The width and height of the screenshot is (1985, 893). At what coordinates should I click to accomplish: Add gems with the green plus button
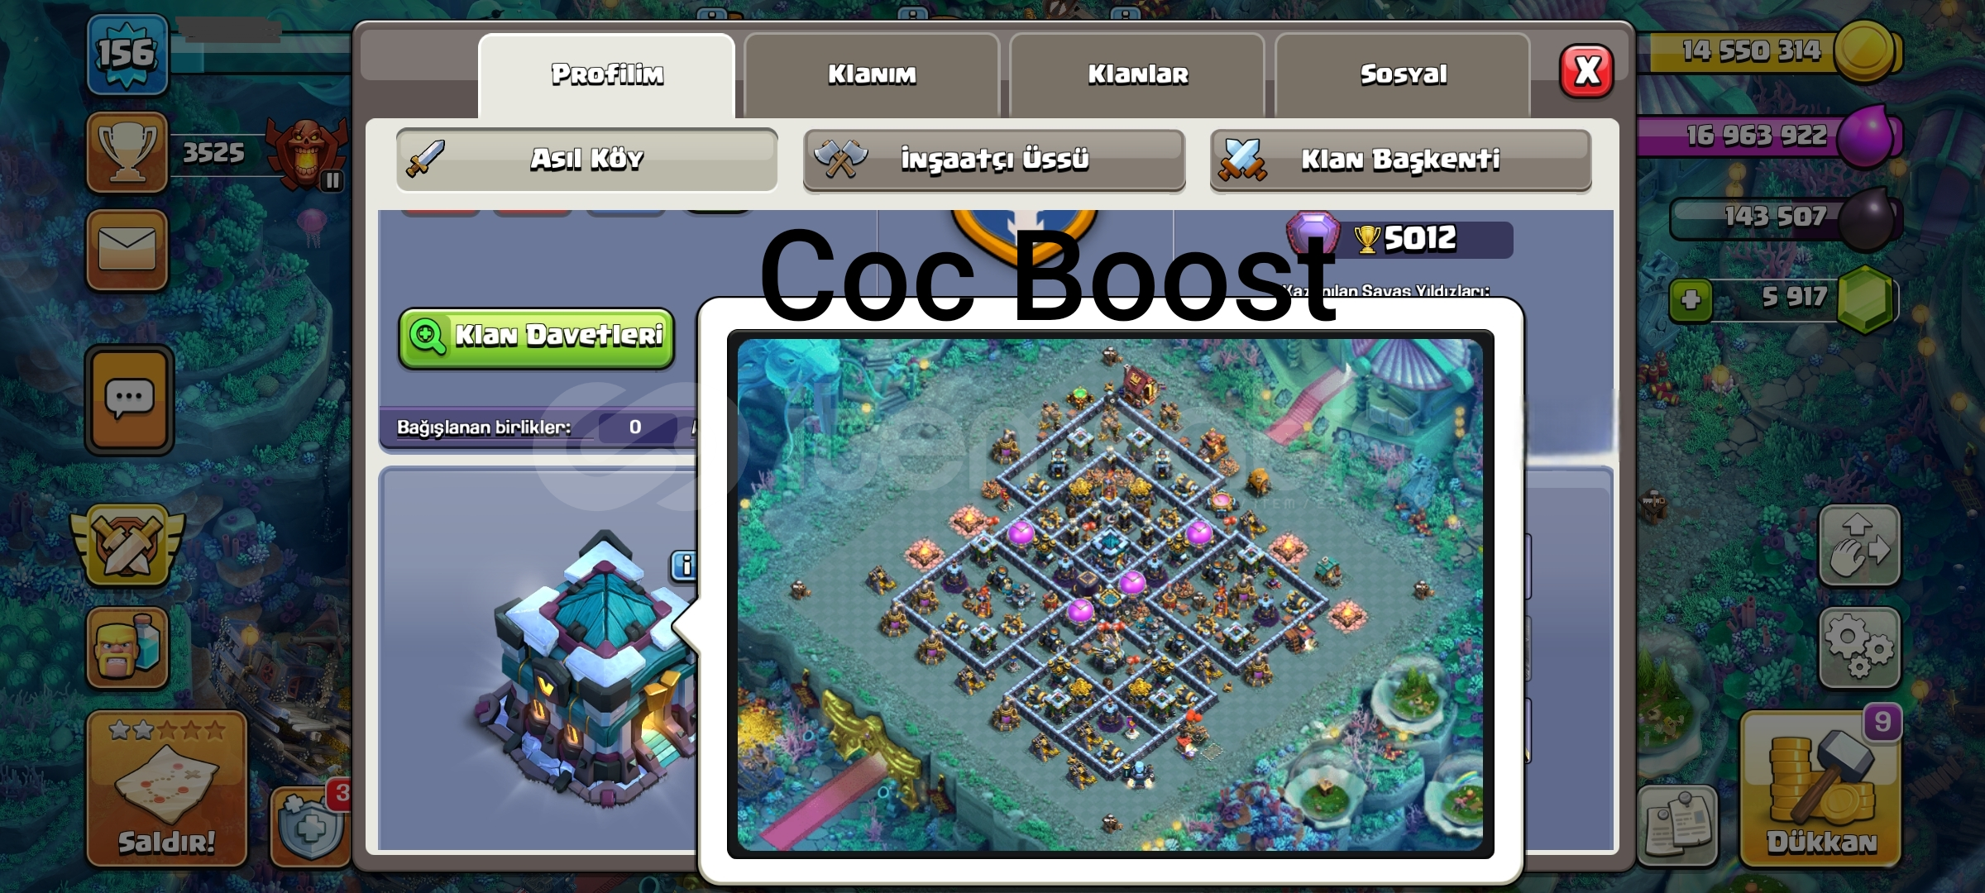tap(1691, 299)
